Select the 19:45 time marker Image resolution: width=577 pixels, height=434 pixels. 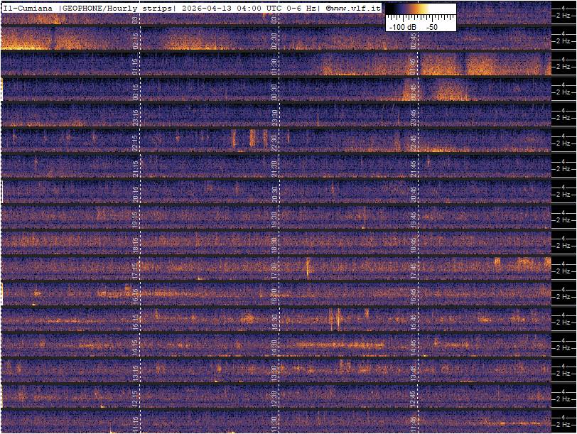pyautogui.click(x=414, y=219)
